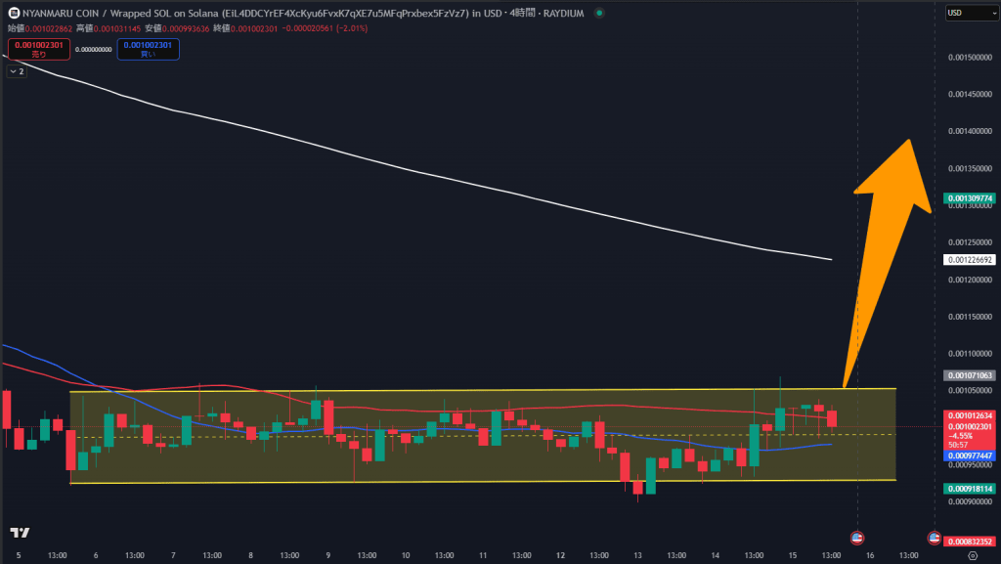Click date label 13 on the time axis
The image size is (1001, 564).
[637, 556]
